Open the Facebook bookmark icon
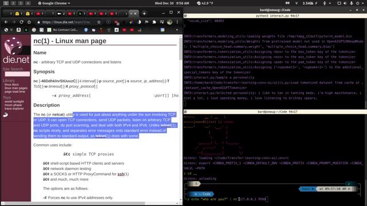This screenshot has width=367, height=206. (x=86, y=30)
